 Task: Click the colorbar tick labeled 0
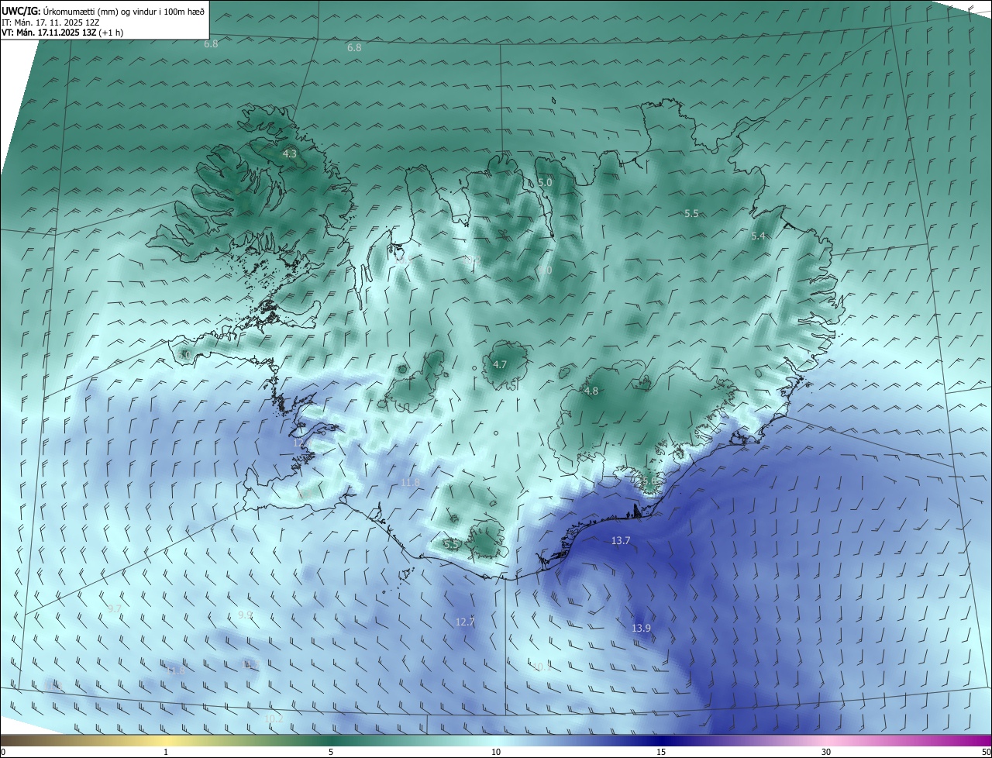pyautogui.click(x=2, y=752)
